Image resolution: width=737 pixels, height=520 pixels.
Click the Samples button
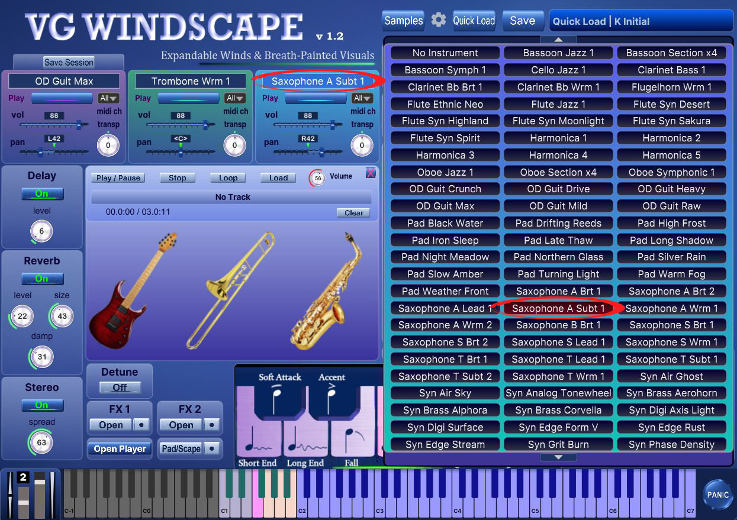click(404, 21)
